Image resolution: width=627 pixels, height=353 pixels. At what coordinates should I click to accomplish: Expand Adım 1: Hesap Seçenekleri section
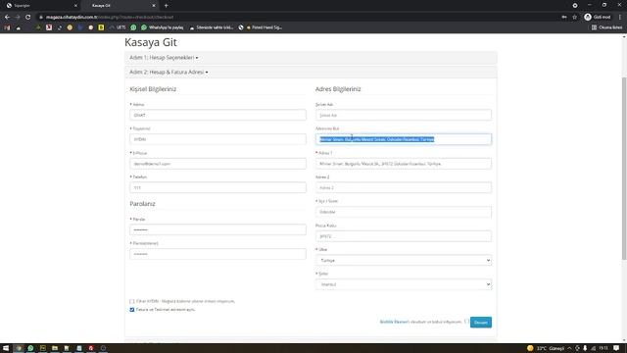(x=164, y=58)
